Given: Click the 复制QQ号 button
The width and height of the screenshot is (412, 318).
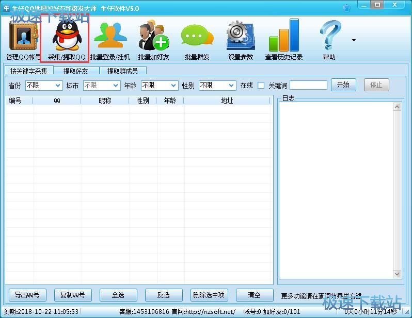Looking at the screenshot, I should (73, 295).
